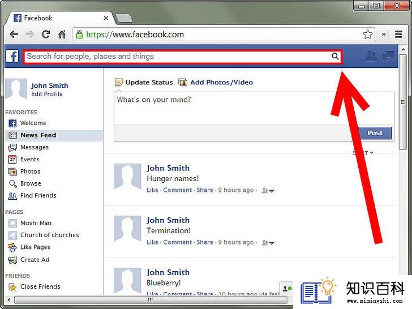This screenshot has height=309, width=412.
Task: Open John Smith on Hunger names post
Action: [168, 168]
